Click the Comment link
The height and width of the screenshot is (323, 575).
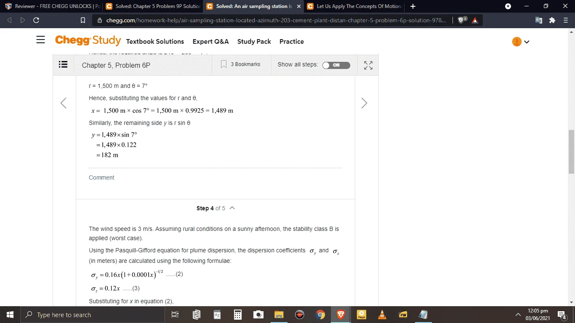[x=101, y=177]
